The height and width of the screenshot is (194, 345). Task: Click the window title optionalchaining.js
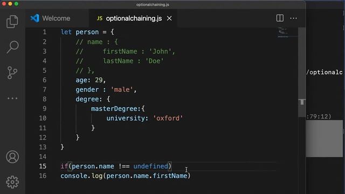153,4
